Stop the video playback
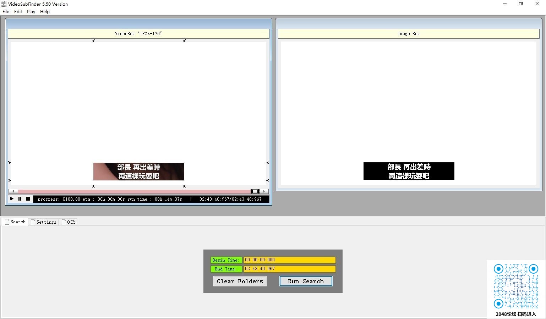Viewport: 546px width, 319px height. coord(28,199)
